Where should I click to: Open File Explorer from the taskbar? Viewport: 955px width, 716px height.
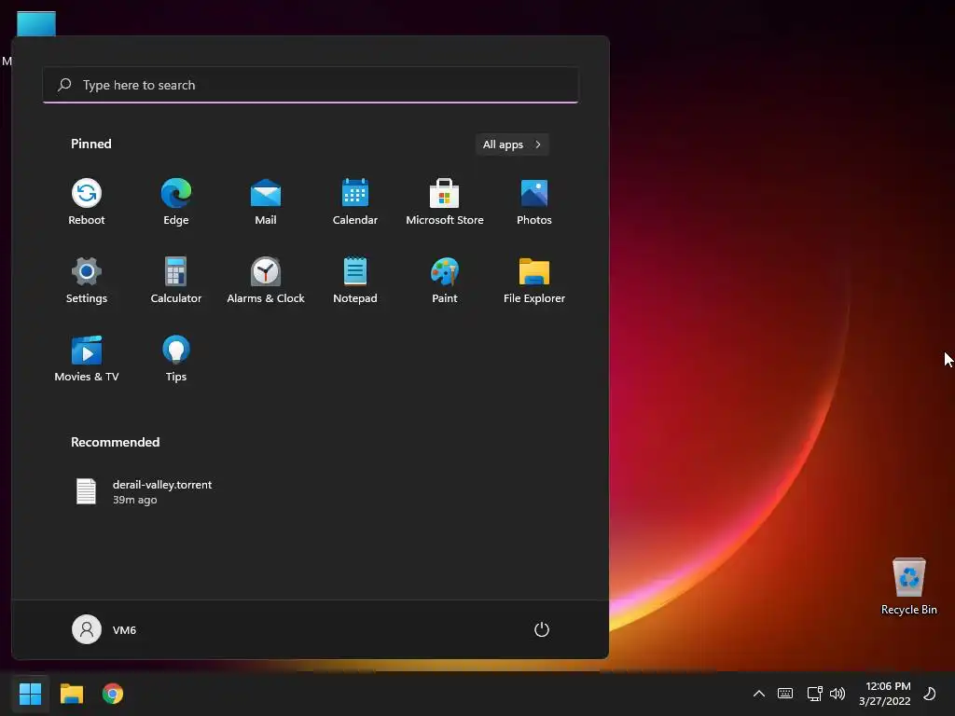click(x=72, y=694)
